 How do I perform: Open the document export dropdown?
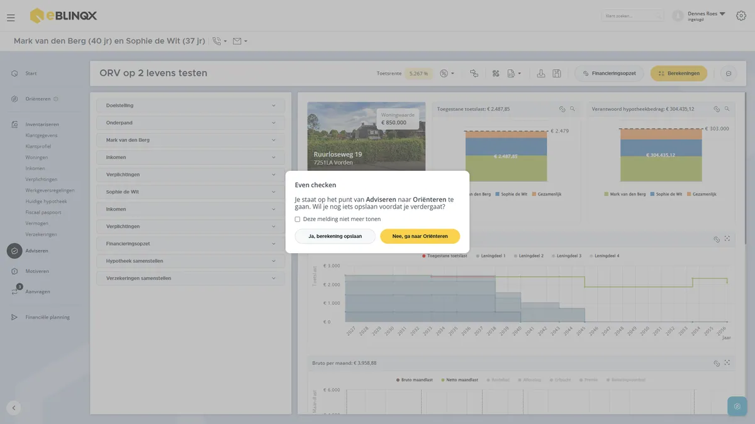(x=514, y=73)
